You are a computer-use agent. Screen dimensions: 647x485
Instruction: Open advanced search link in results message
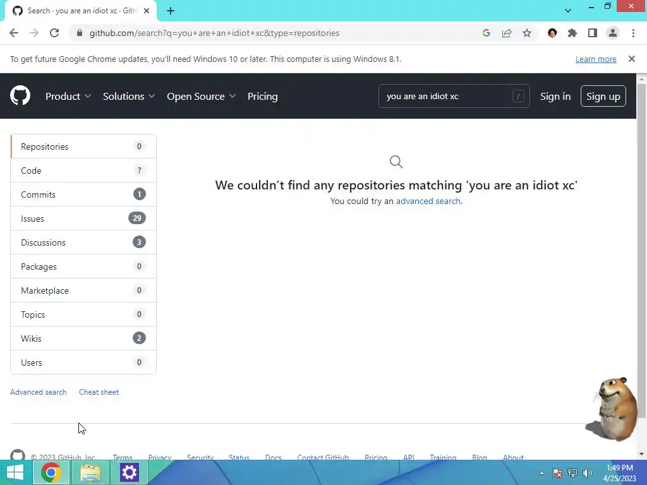tap(428, 201)
